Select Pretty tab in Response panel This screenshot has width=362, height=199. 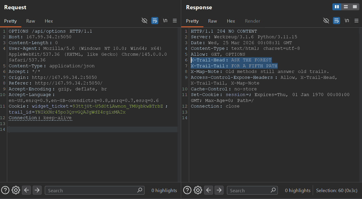pos(192,21)
